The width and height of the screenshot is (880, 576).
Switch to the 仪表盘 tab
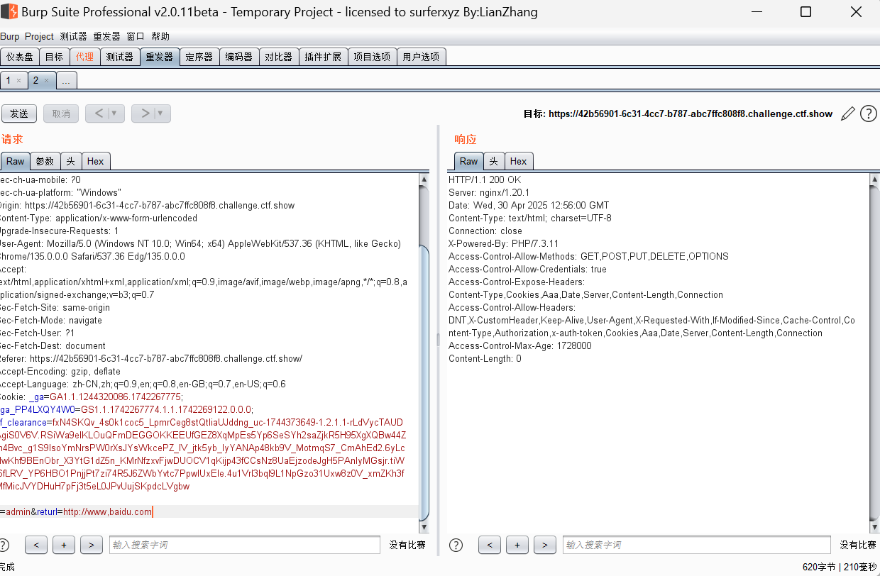[x=20, y=57]
